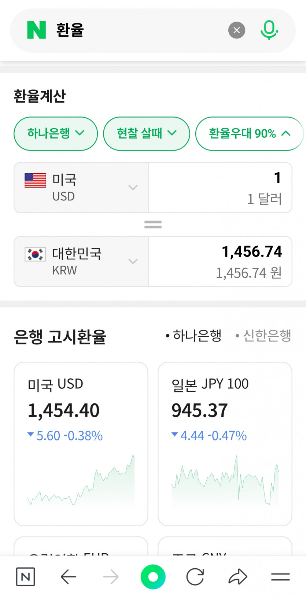Open the 현찰 살때 dropdown
This screenshot has width=306, height=598.
tap(147, 133)
